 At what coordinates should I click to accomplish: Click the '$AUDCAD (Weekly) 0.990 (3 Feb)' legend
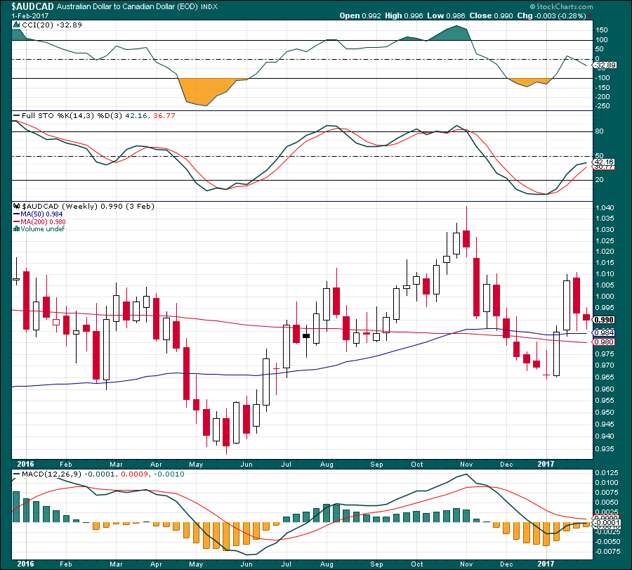88,206
